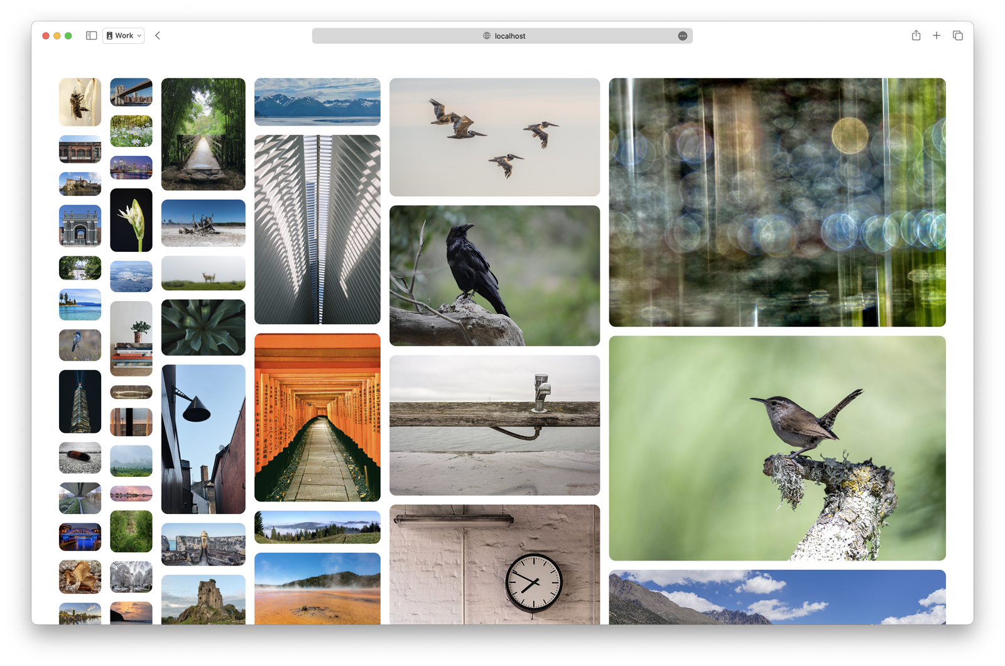Show the tab overview
Viewport: 1005px width, 666px height.
(957, 36)
